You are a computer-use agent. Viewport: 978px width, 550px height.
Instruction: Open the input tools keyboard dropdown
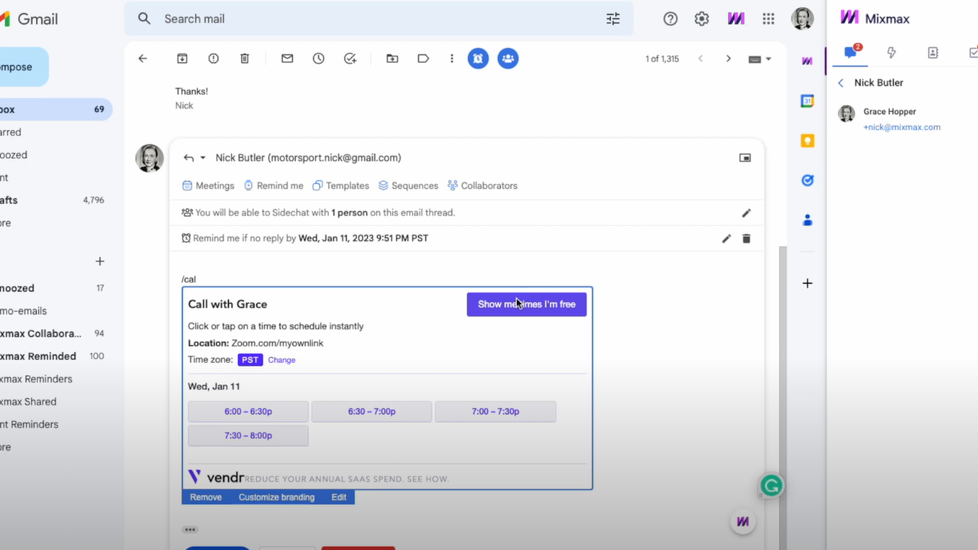tap(759, 59)
